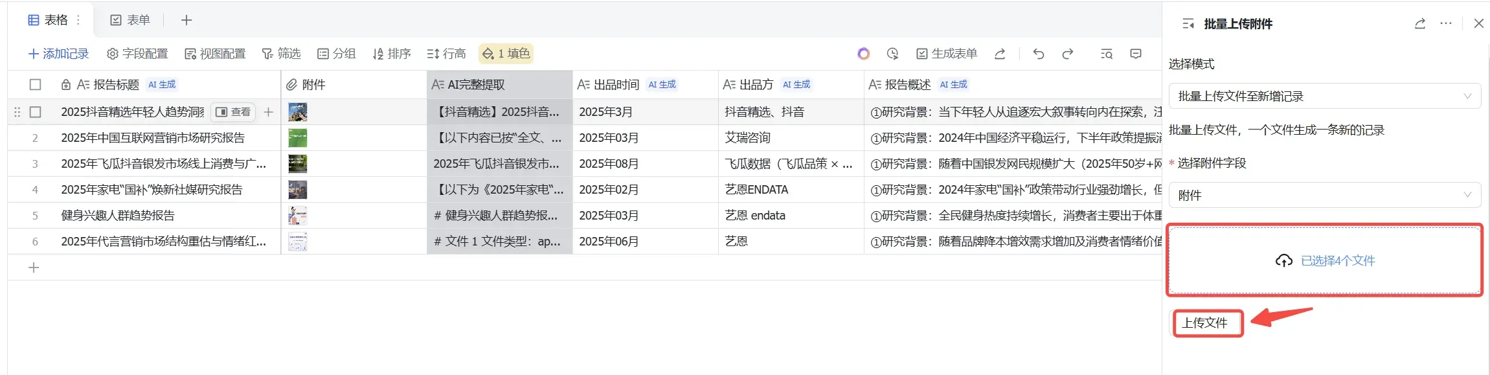Click 添加记录 to add a record
The image size is (1490, 375).
[58, 54]
